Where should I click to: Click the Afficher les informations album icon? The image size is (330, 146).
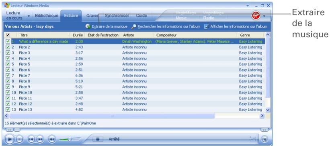point(206,26)
